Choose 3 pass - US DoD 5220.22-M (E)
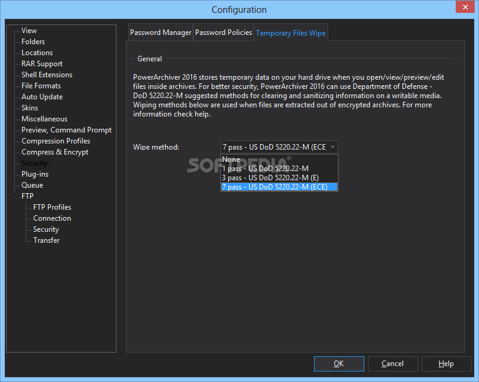Viewport: 479px width, 382px height. tap(279, 177)
